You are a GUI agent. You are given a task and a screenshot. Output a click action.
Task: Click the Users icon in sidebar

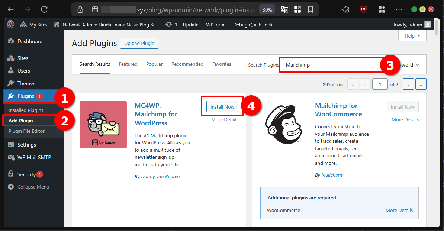tap(10, 71)
